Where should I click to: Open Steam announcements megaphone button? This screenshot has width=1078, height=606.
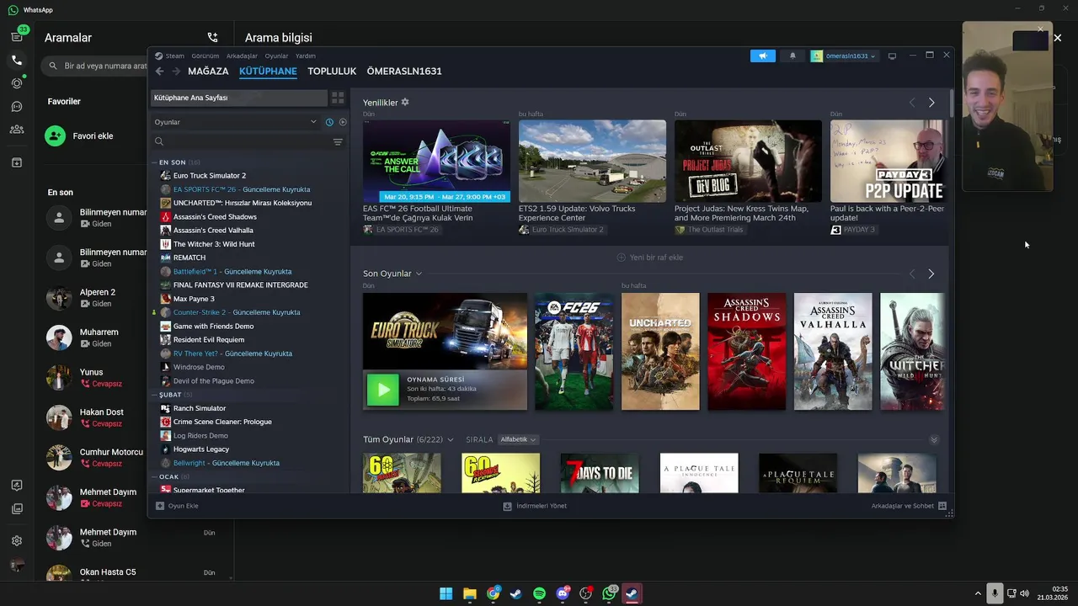(x=763, y=56)
